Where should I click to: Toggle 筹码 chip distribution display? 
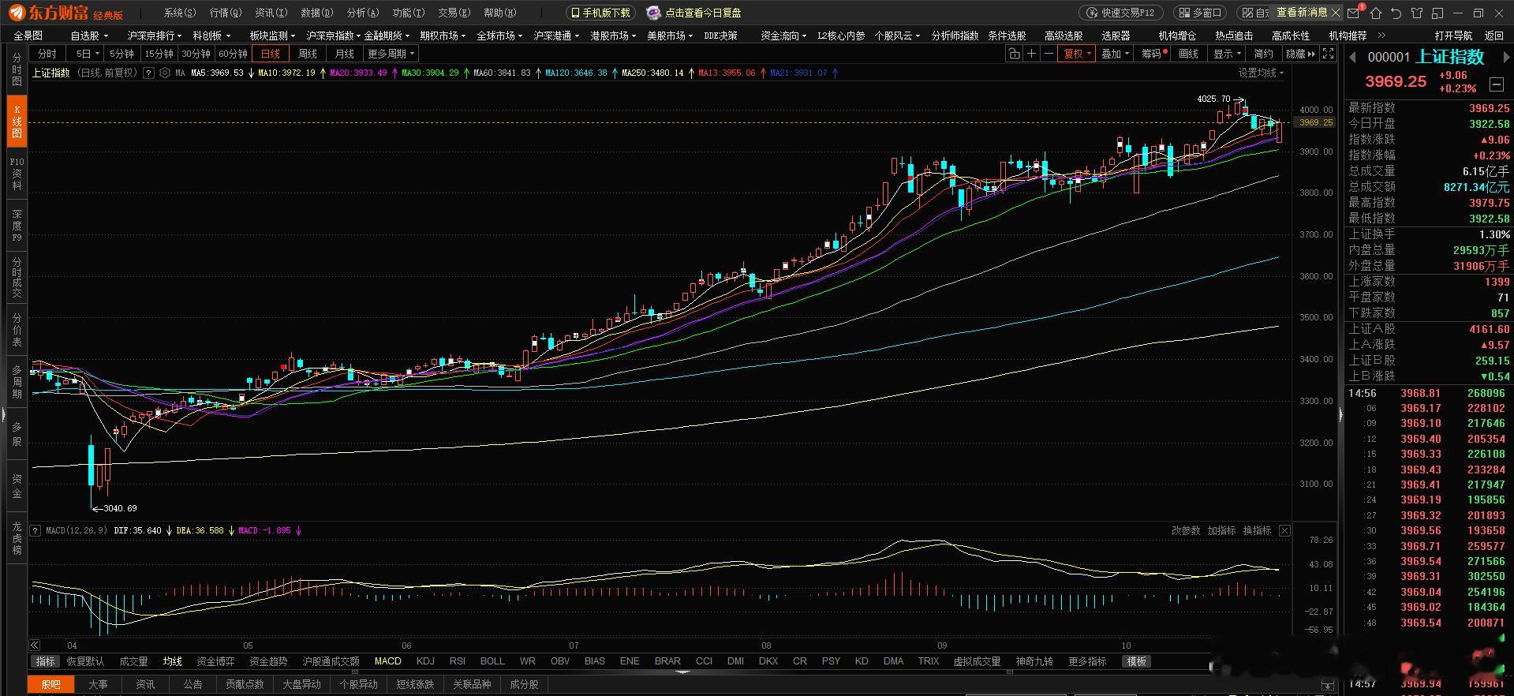[1153, 54]
